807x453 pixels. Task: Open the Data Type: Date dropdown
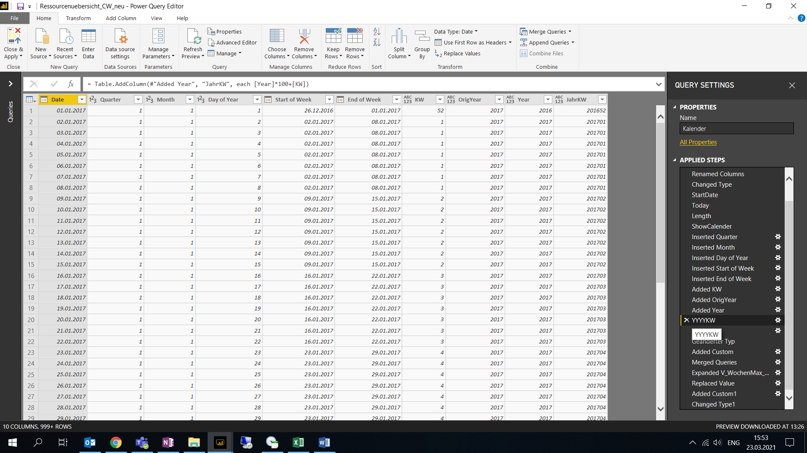[x=456, y=31]
